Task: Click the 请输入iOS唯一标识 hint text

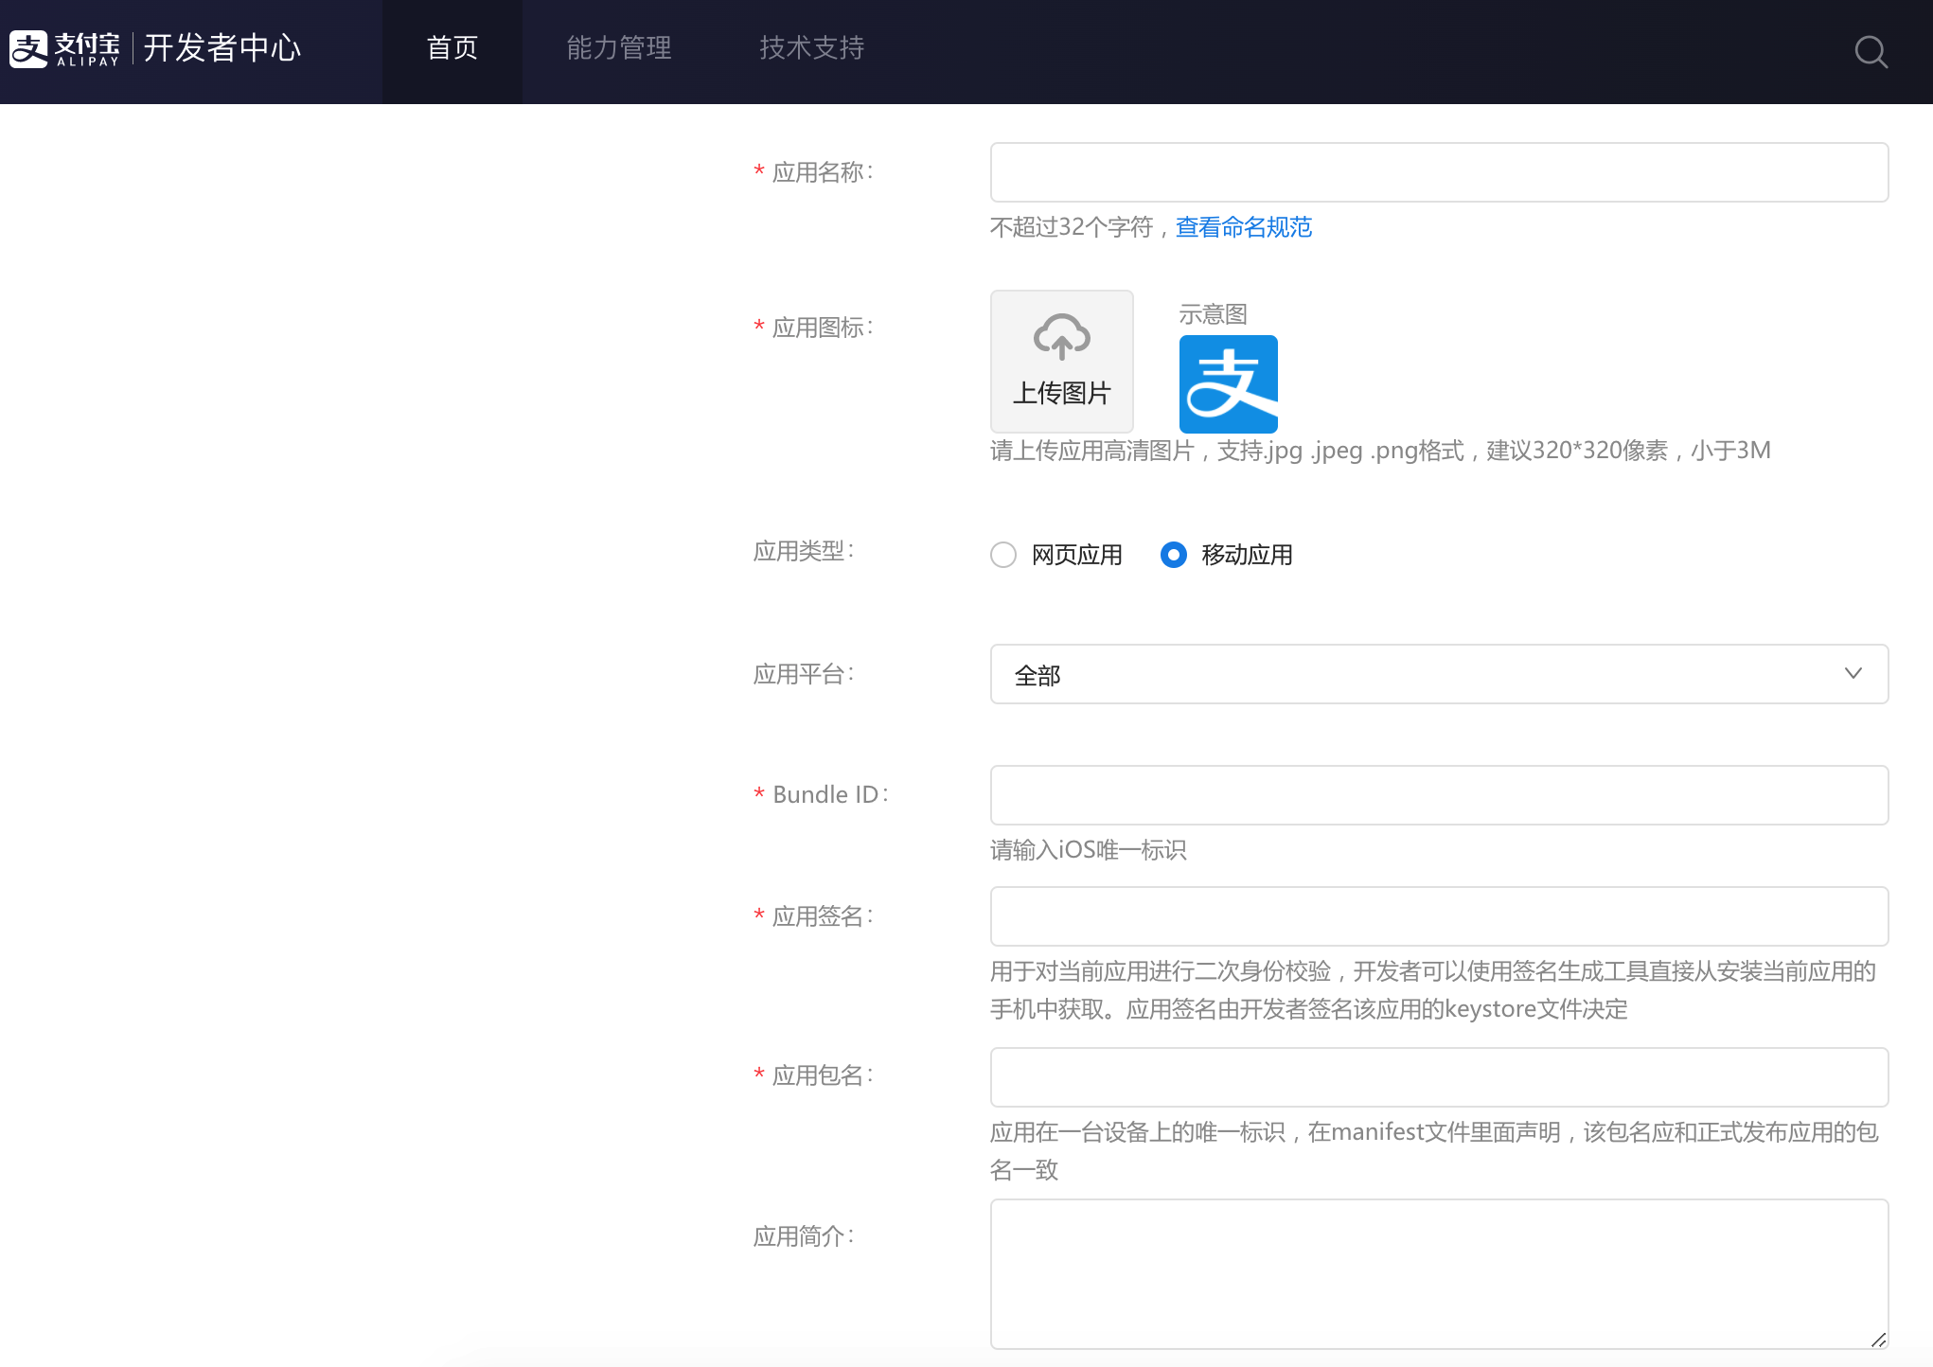Action: point(1088,850)
